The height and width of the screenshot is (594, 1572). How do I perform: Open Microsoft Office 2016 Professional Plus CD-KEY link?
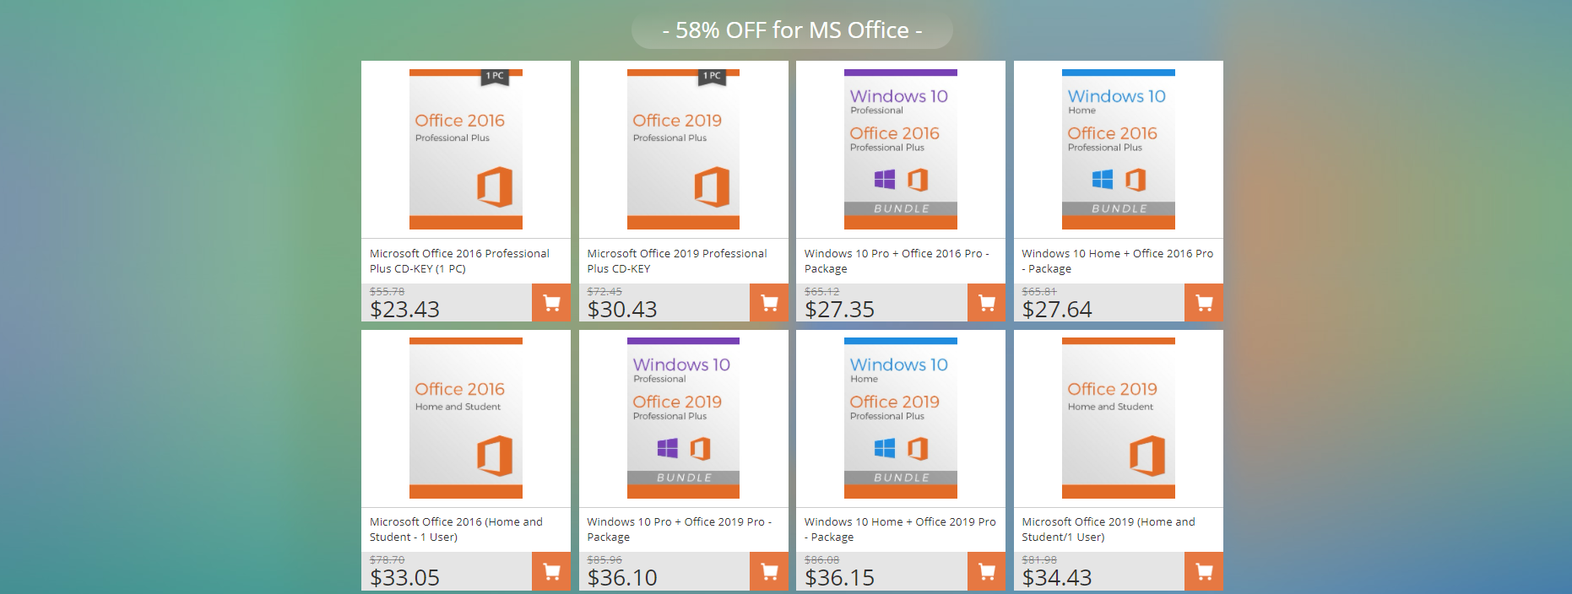pyautogui.click(x=459, y=261)
